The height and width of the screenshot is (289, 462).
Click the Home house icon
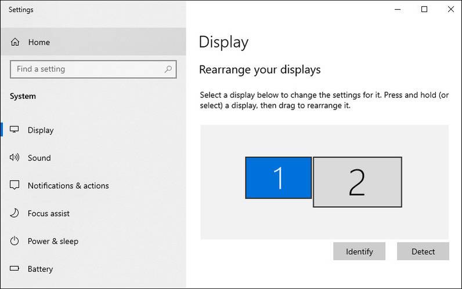pos(15,42)
